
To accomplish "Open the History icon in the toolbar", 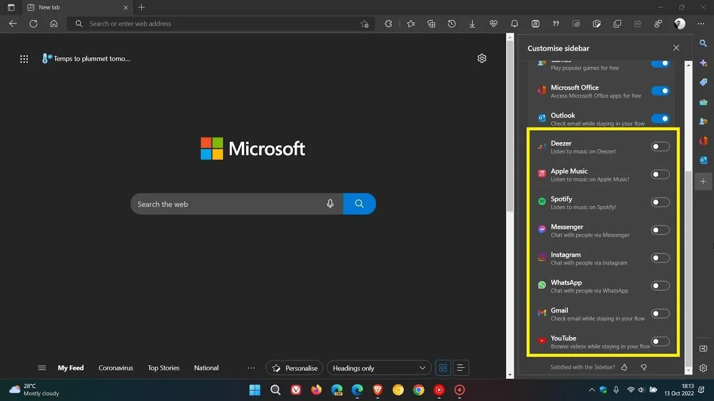I will click(x=452, y=24).
